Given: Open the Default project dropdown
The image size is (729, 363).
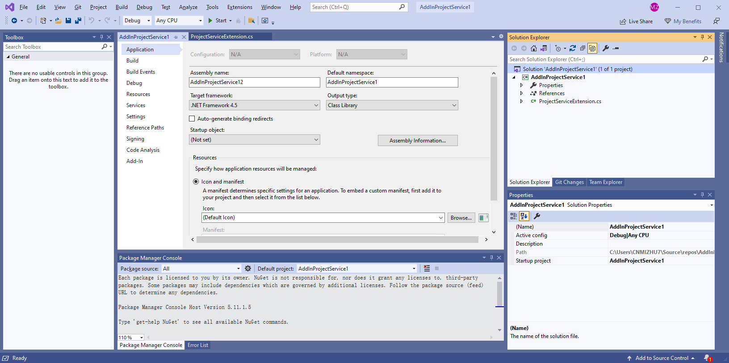Looking at the screenshot, I should click(x=357, y=269).
